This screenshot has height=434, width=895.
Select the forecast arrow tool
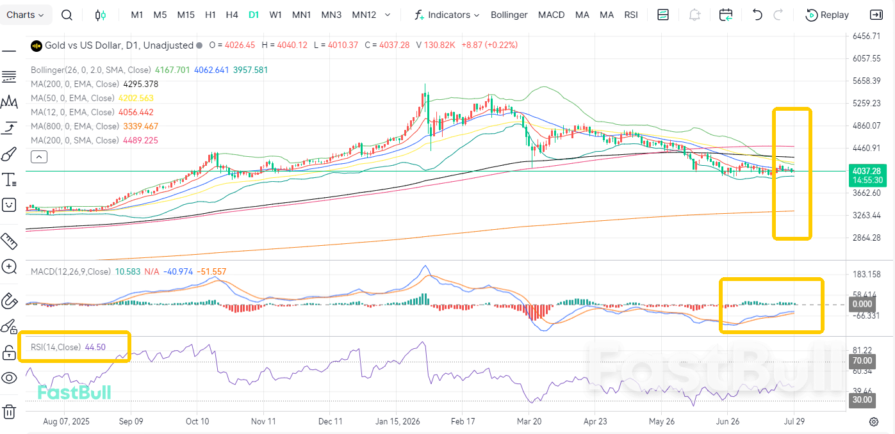pyautogui.click(x=9, y=128)
